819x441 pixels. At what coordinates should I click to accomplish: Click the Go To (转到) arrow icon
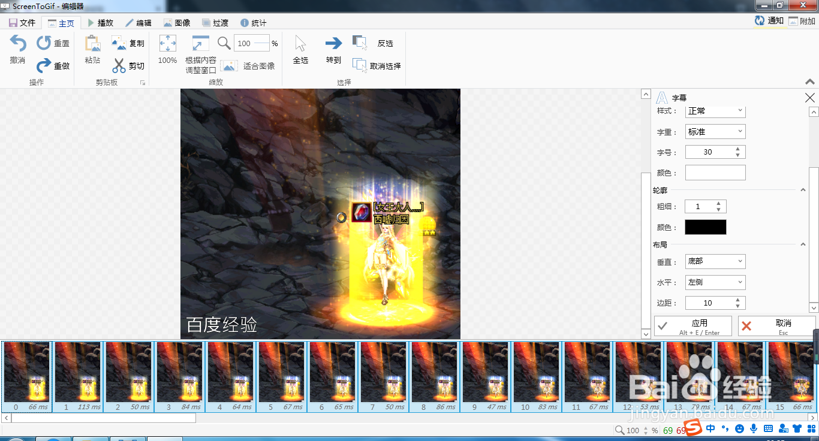(333, 43)
